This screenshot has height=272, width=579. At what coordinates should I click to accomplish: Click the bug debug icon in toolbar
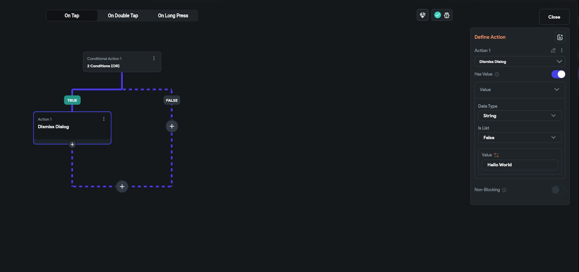tap(447, 15)
